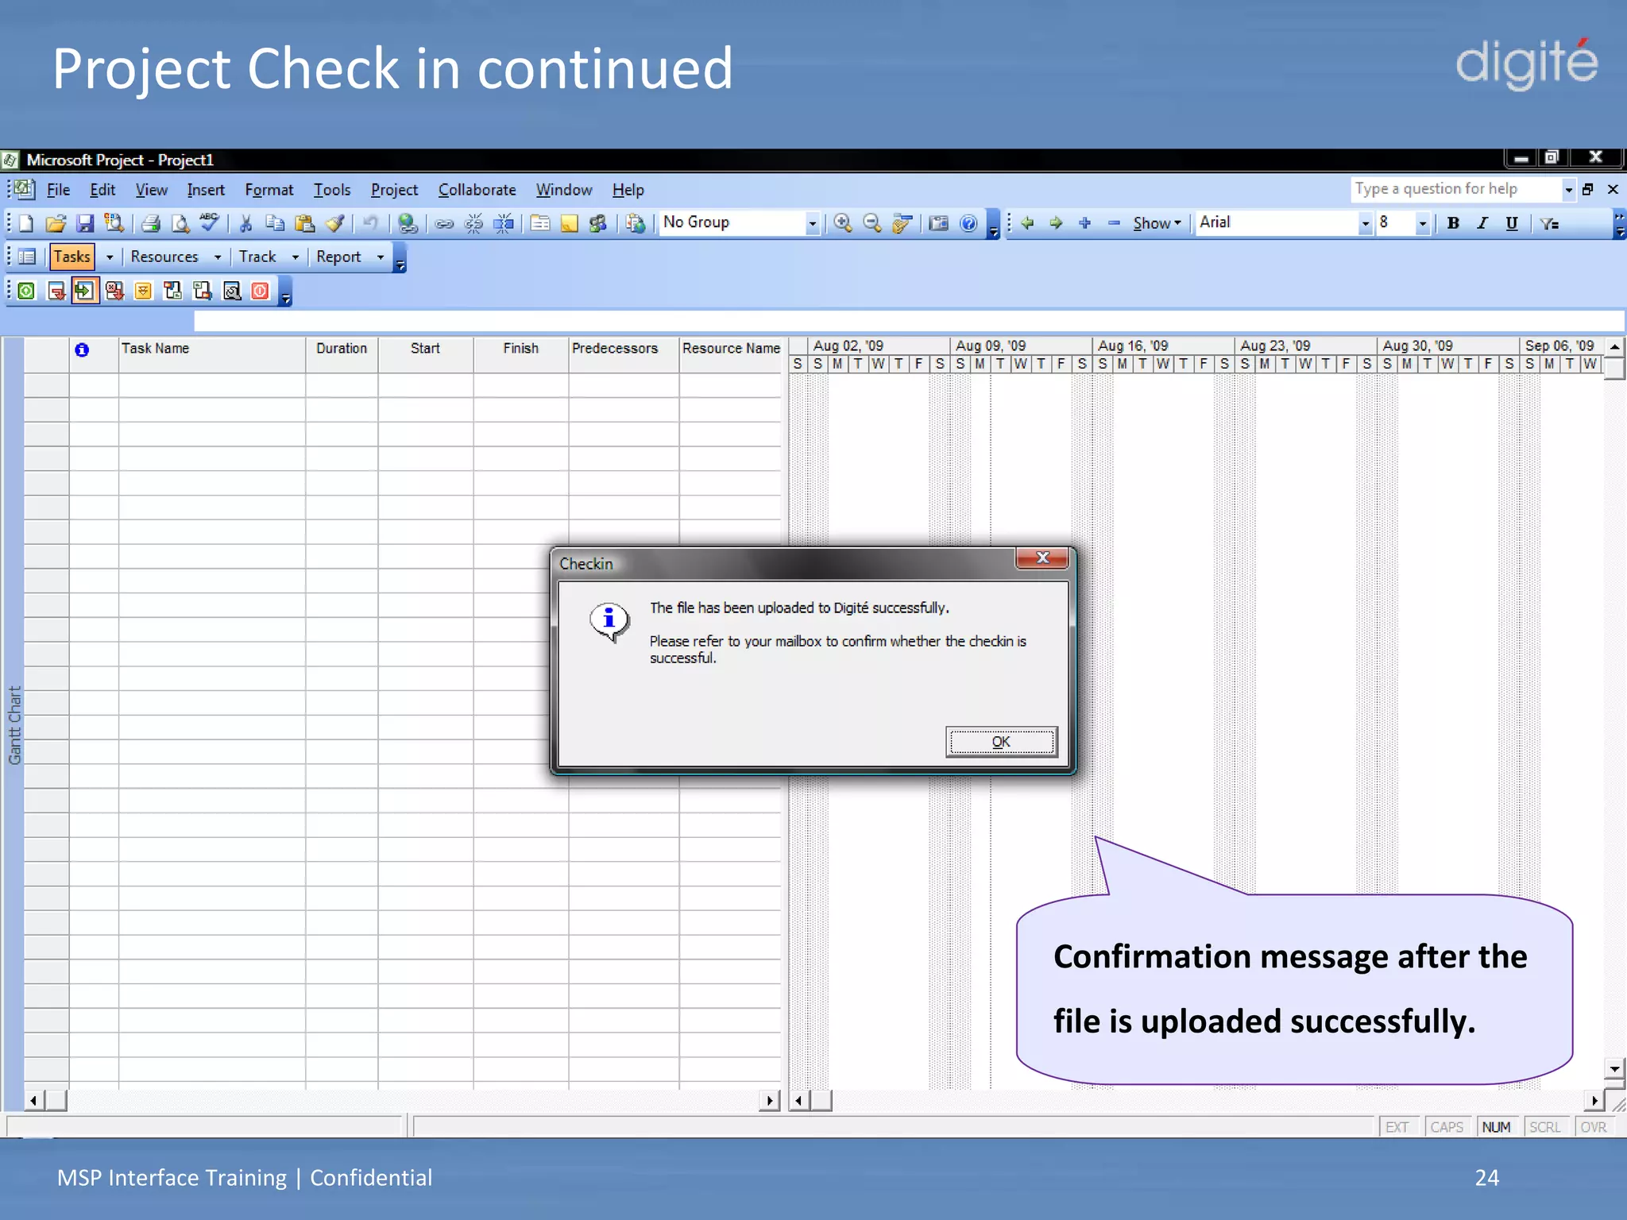Click the Zoom Out magnifier icon
Image resolution: width=1627 pixels, height=1220 pixels.
coord(872,223)
